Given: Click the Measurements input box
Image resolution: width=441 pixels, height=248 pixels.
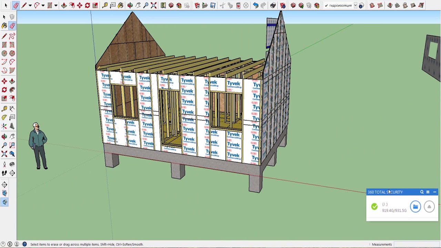Looking at the screenshot, I should pyautogui.click(x=417, y=244).
